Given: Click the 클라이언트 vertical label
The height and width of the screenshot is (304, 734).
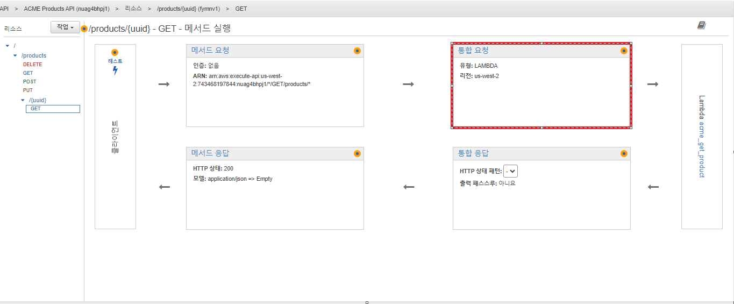Looking at the screenshot, I should [x=115, y=137].
